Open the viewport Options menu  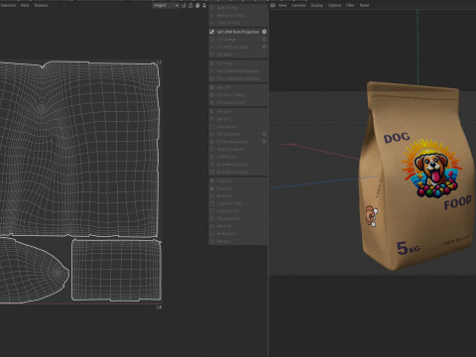click(334, 5)
